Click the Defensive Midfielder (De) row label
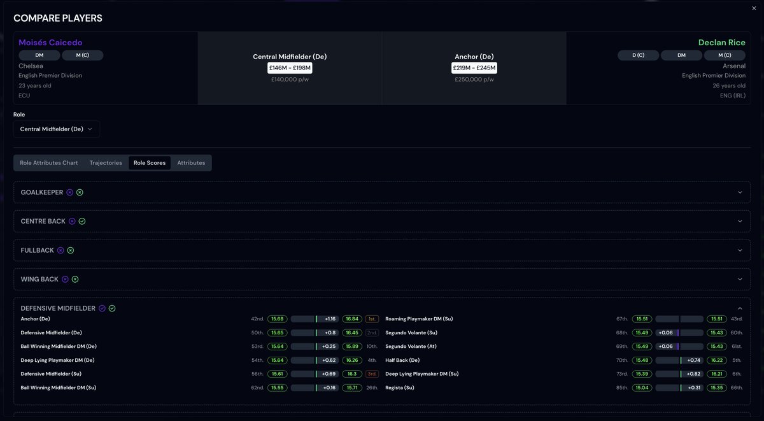Viewport: 764px width, 421px height. [x=51, y=332]
